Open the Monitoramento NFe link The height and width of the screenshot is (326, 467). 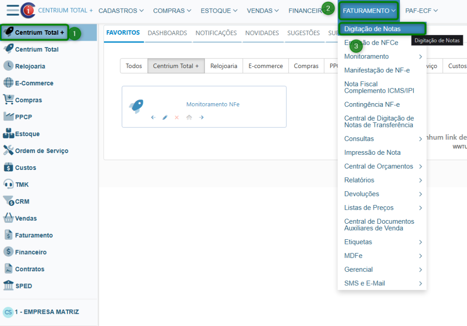pyautogui.click(x=213, y=105)
